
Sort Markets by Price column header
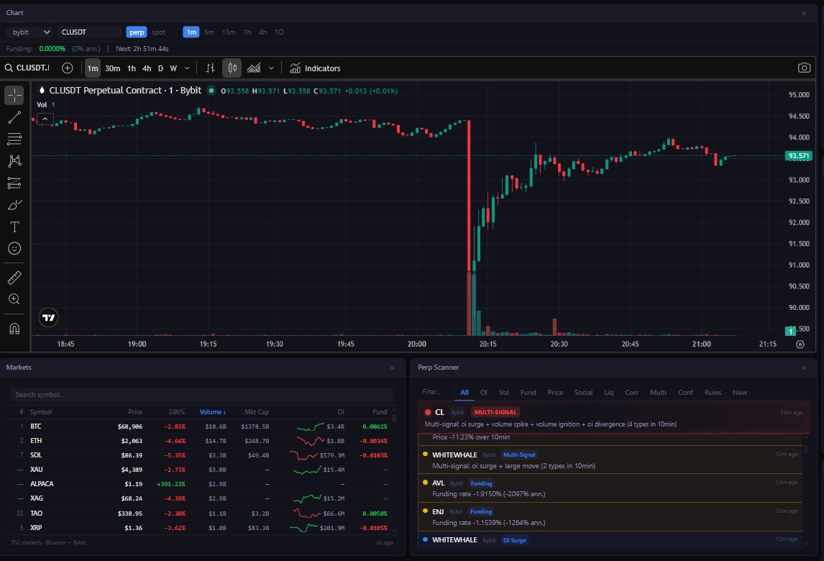coord(135,412)
